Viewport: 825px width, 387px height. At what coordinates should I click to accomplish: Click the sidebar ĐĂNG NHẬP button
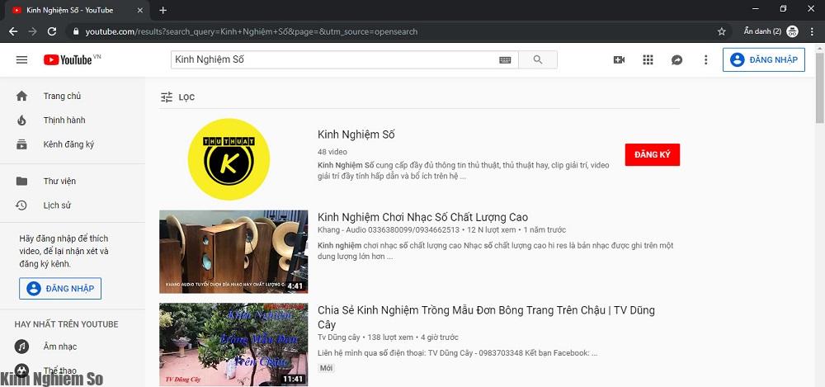[60, 289]
